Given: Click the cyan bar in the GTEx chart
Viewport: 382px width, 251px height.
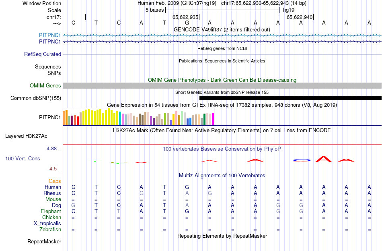Looking at the screenshot, I should (120, 118).
